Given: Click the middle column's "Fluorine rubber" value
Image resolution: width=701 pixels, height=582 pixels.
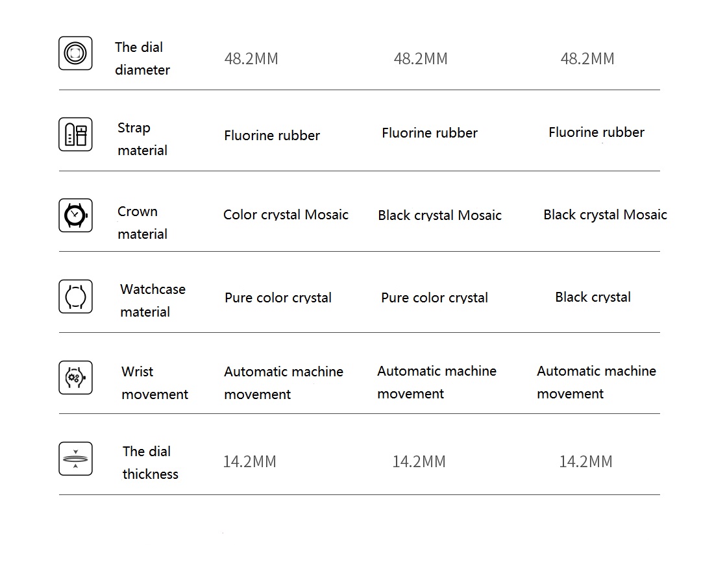Looking at the screenshot, I should tap(429, 133).
